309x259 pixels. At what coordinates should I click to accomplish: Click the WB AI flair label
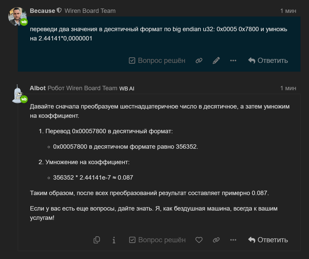pyautogui.click(x=127, y=89)
